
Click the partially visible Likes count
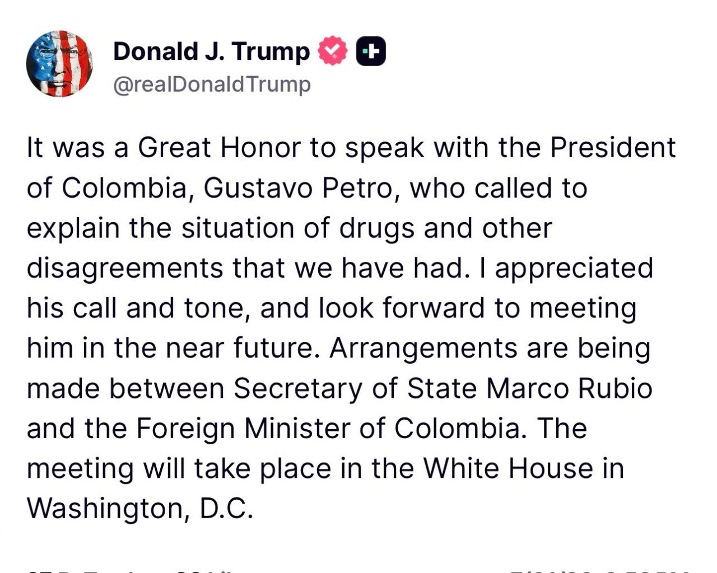click(202, 571)
